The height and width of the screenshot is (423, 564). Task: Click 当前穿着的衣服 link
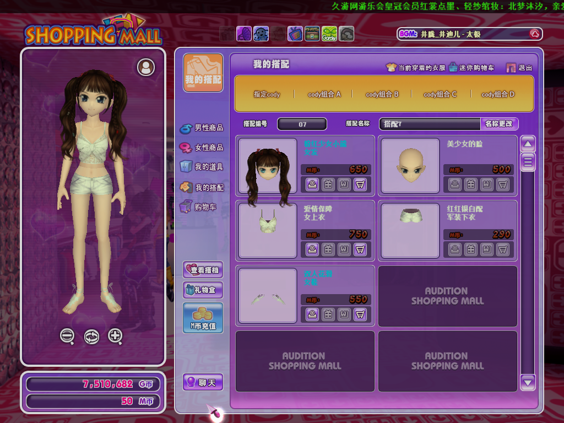pos(416,68)
